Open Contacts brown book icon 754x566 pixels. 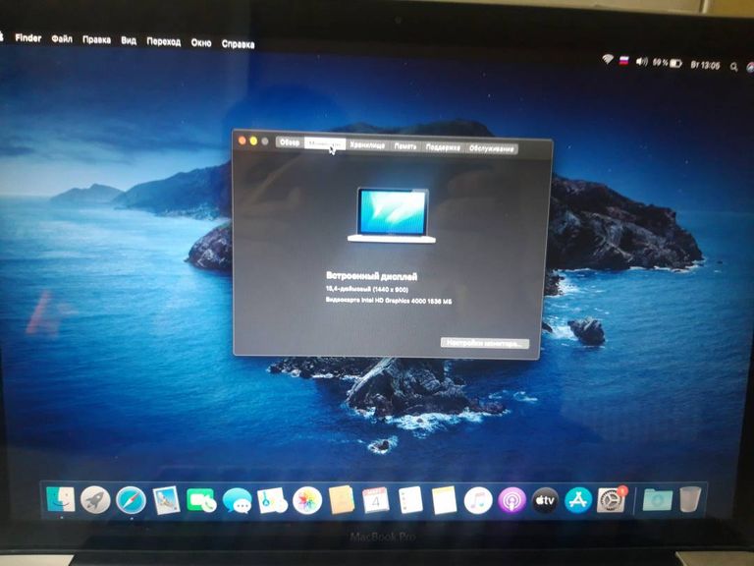pos(342,500)
